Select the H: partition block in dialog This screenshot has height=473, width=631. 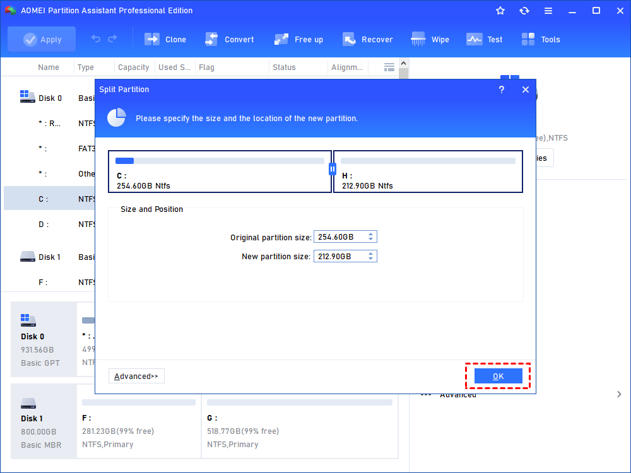click(428, 172)
